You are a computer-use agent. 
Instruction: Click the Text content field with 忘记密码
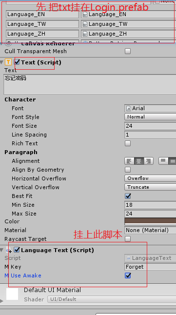[90, 84]
